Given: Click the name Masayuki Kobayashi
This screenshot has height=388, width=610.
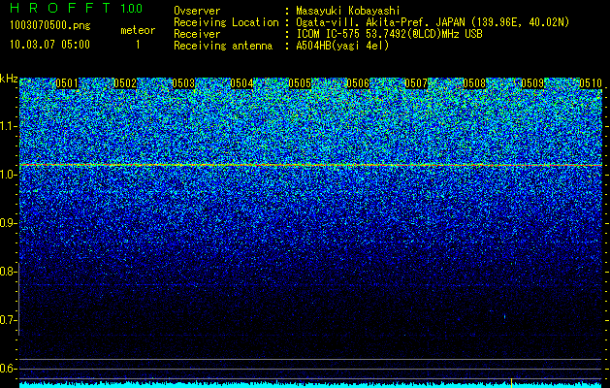Looking at the screenshot, I should coord(348,11).
